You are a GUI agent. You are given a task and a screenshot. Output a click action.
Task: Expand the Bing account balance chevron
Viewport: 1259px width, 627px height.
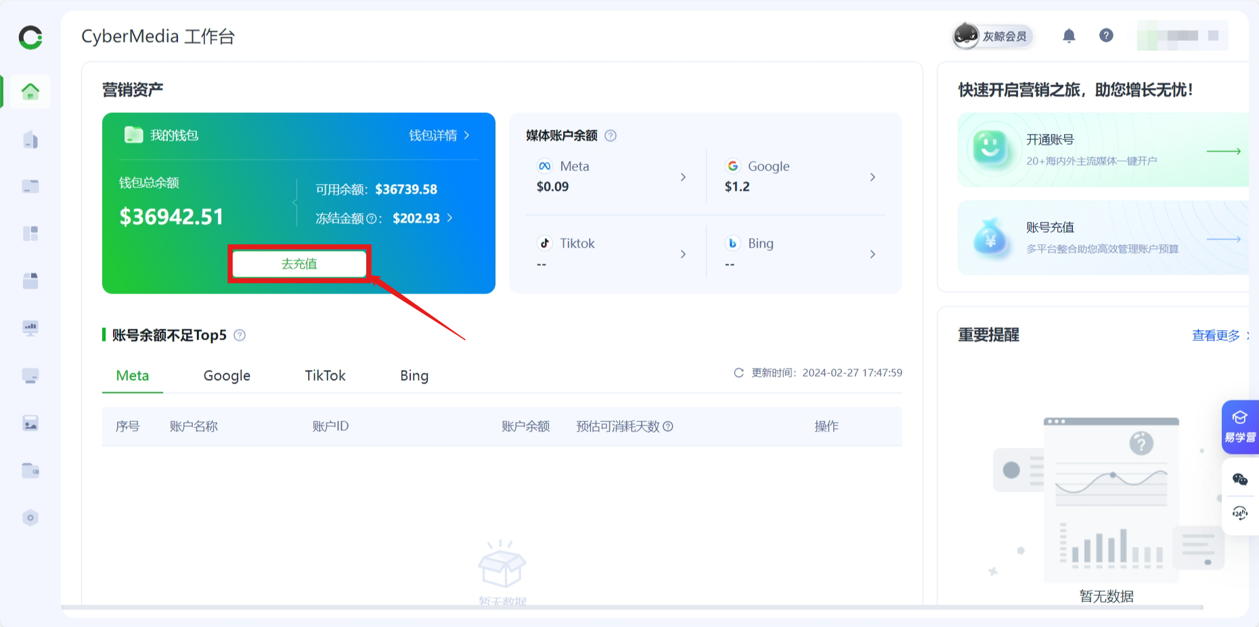point(873,254)
